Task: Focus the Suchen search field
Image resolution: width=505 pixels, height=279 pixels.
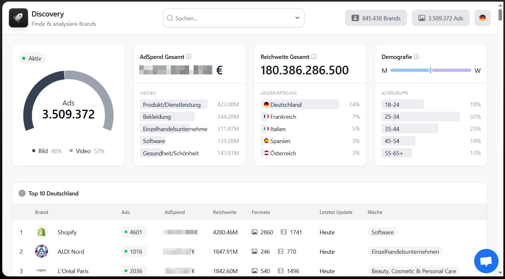Action: (x=234, y=18)
